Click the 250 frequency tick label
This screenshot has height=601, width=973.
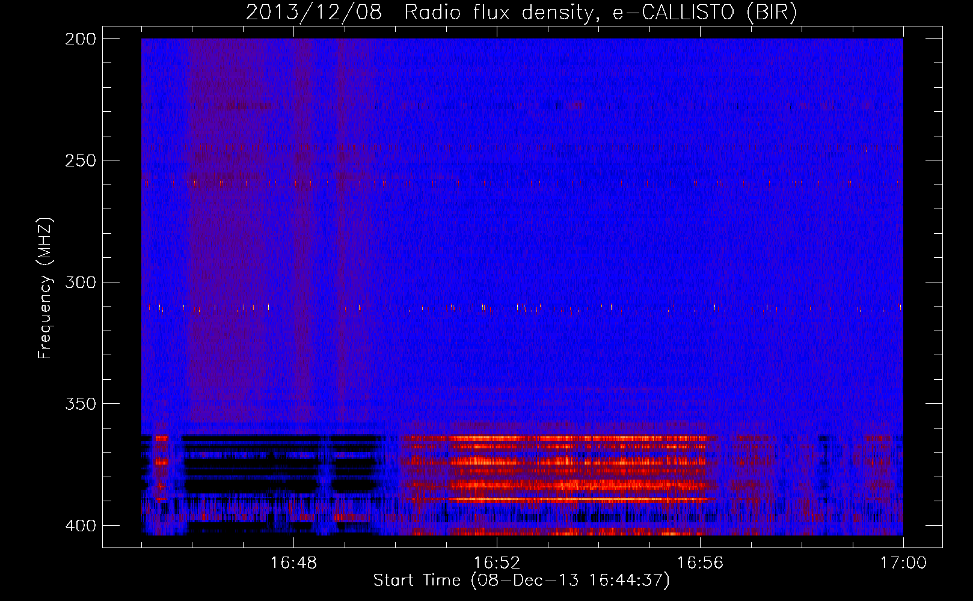pyautogui.click(x=80, y=160)
